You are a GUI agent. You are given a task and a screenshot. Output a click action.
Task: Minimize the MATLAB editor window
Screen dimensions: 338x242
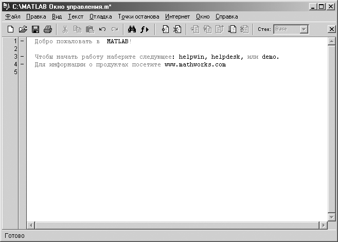click(313, 7)
